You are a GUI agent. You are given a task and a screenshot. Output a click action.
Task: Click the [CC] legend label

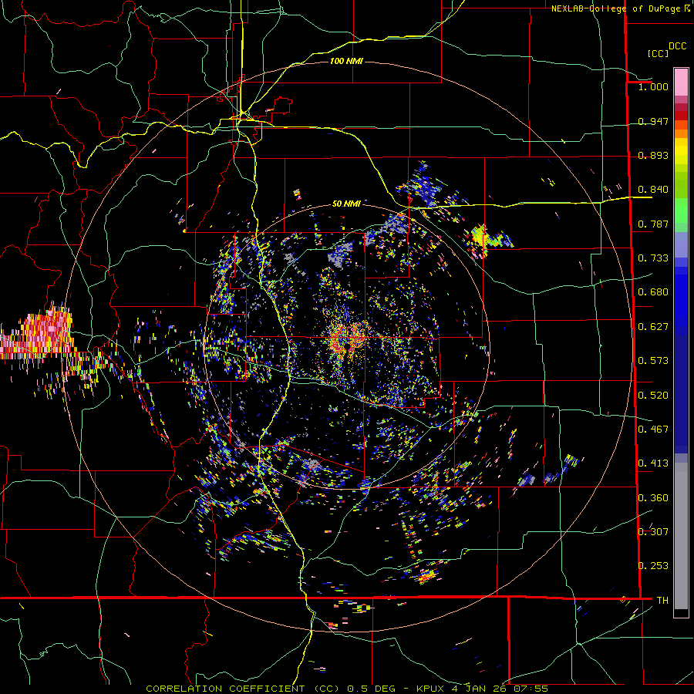pos(658,53)
